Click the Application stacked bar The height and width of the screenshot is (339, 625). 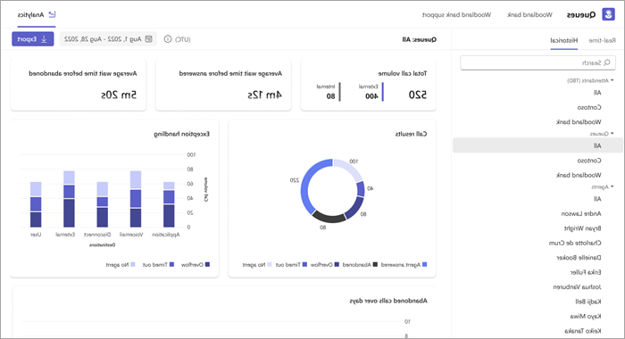point(169,204)
